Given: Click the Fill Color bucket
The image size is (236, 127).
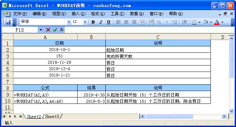Looking at the screenshot, I should [205, 22].
